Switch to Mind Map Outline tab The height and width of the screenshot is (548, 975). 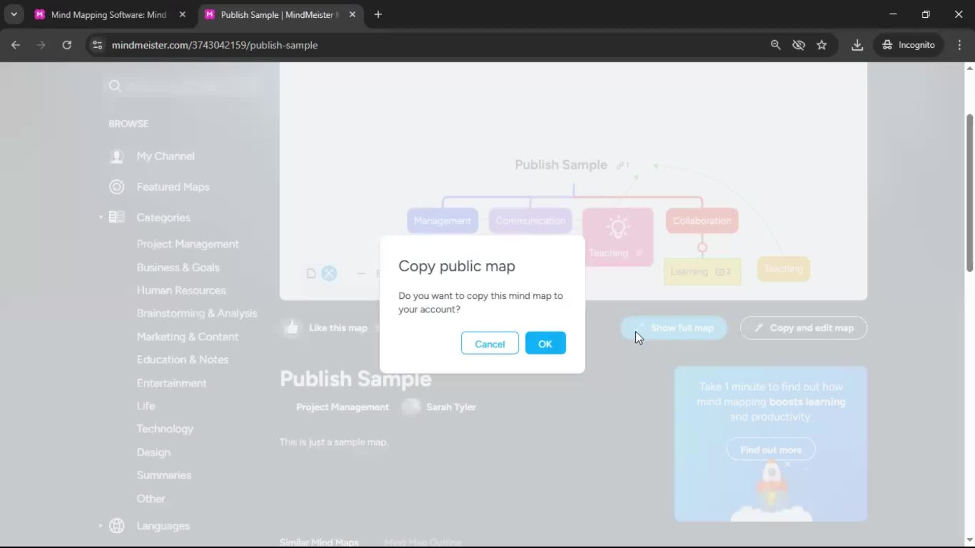pyautogui.click(x=422, y=541)
